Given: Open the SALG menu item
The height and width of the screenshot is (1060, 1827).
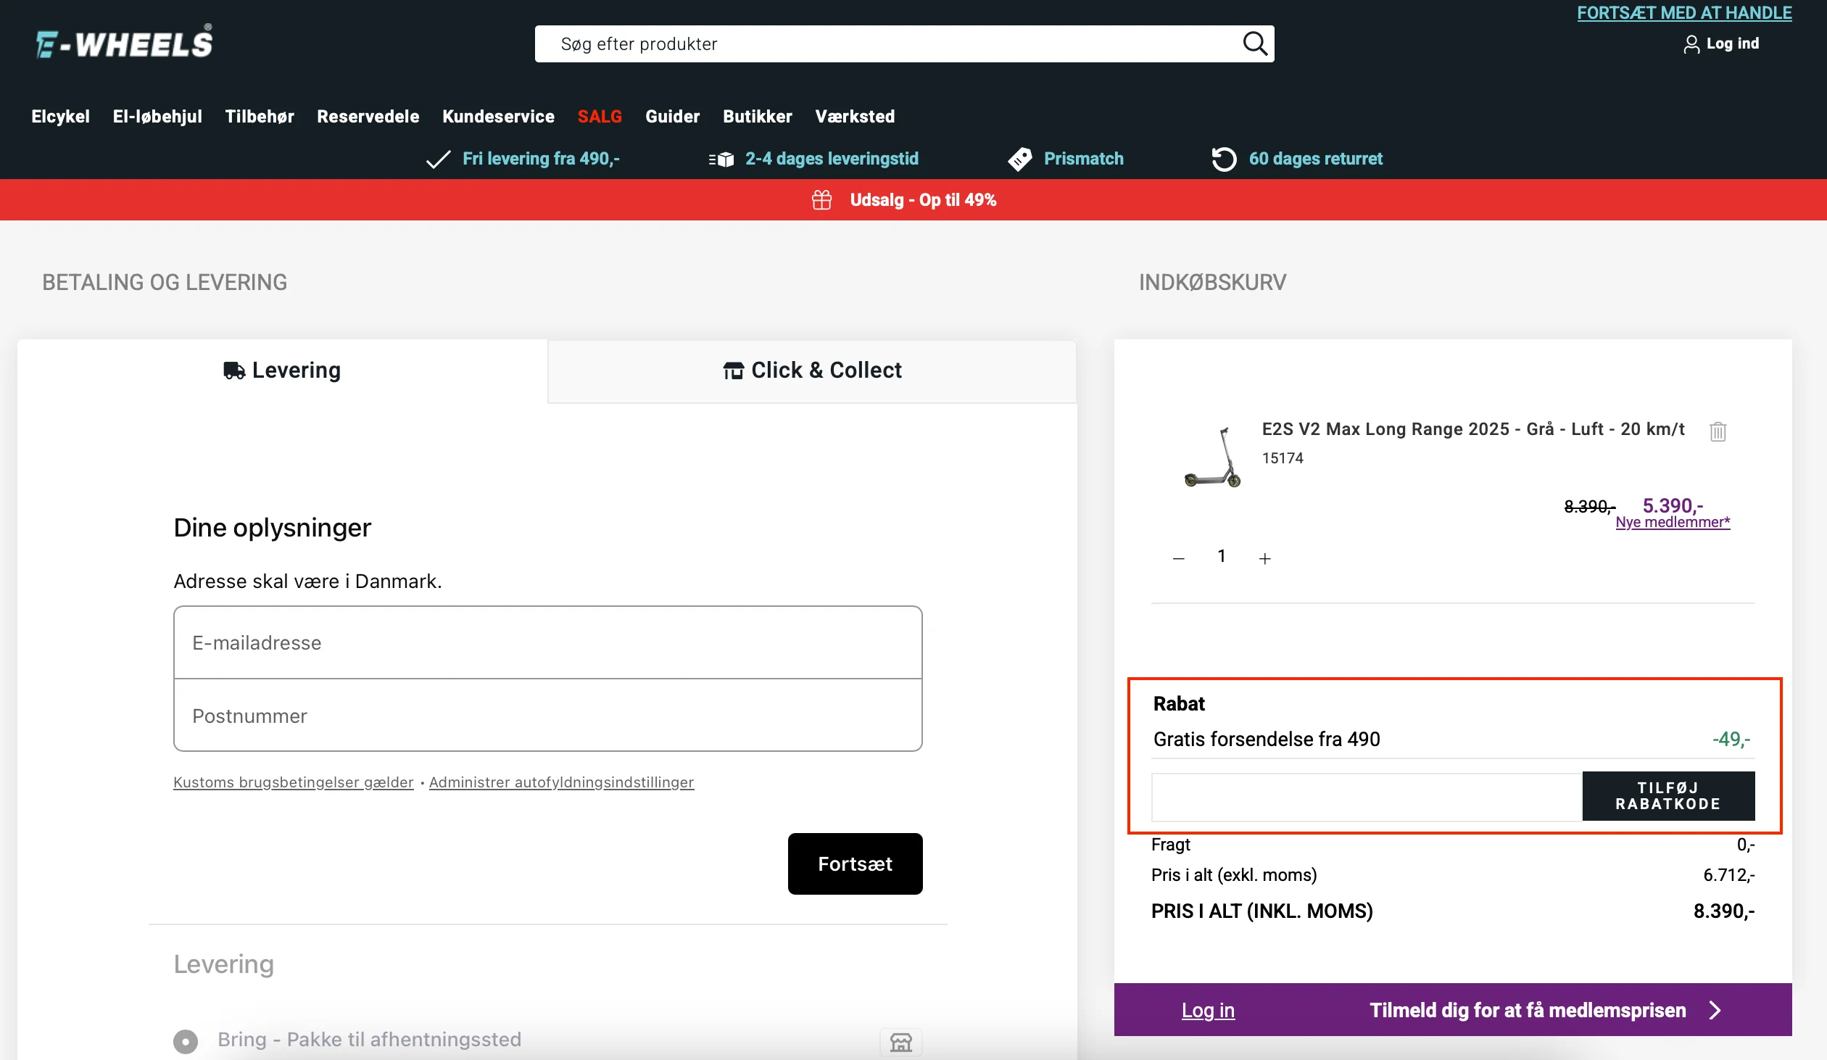Looking at the screenshot, I should (x=600, y=117).
